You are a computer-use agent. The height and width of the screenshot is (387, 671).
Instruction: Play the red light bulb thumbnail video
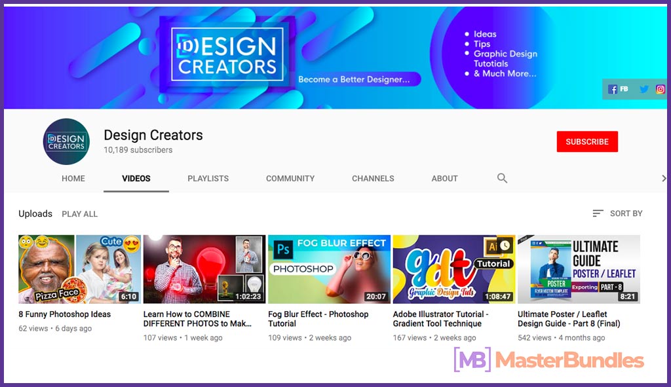click(204, 269)
